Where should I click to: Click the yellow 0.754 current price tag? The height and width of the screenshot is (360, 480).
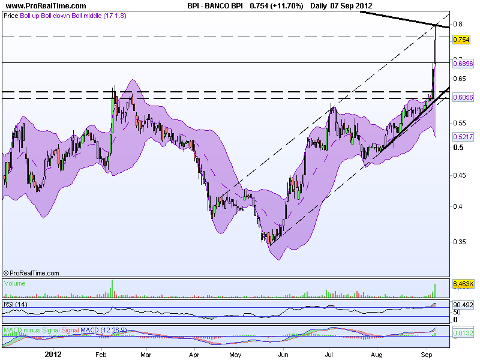click(x=461, y=40)
